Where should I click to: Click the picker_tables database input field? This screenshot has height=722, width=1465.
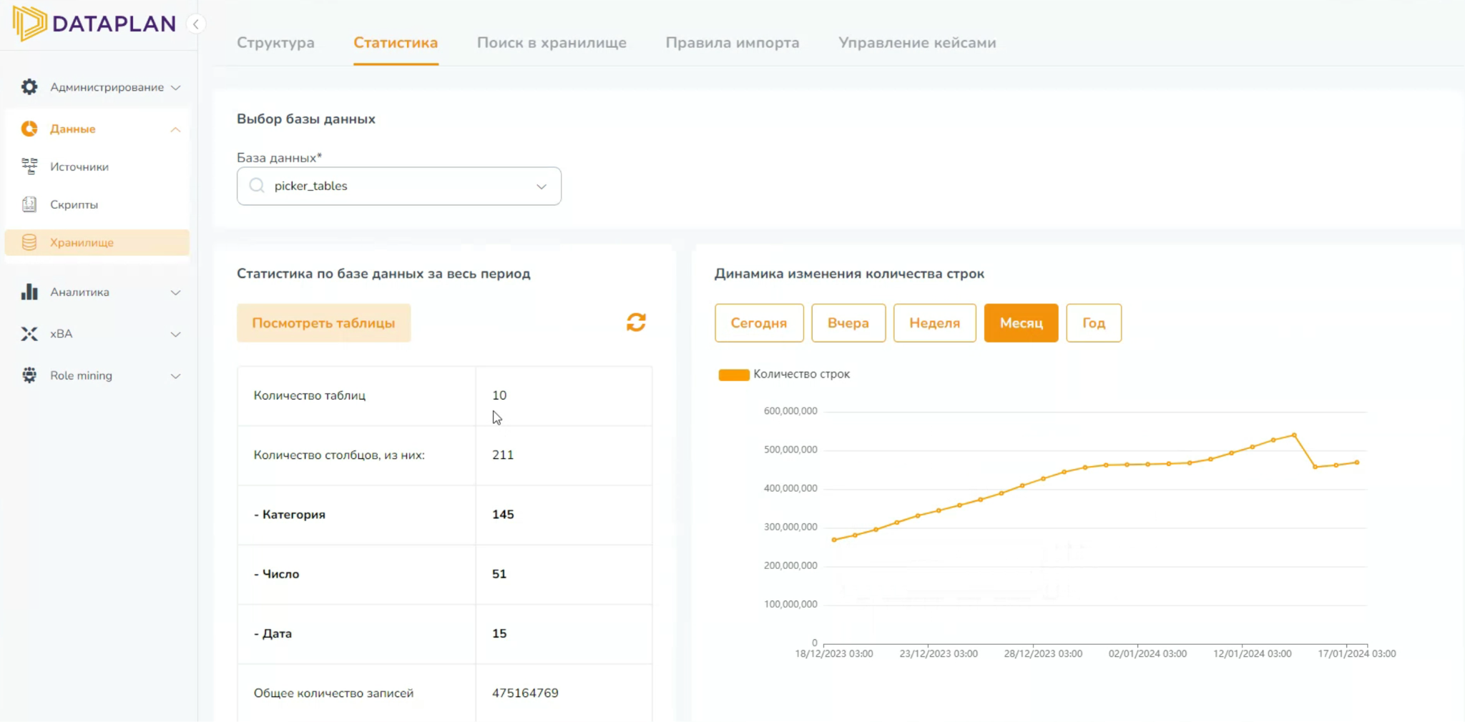point(399,186)
